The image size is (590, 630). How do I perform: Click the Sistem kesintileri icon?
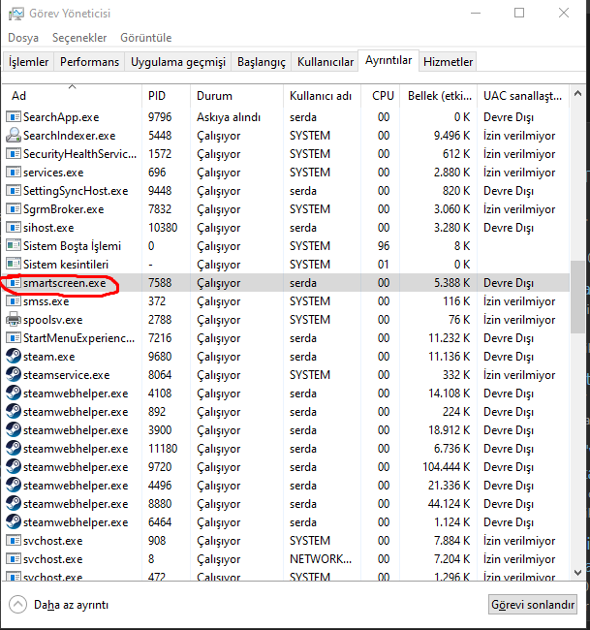14,265
